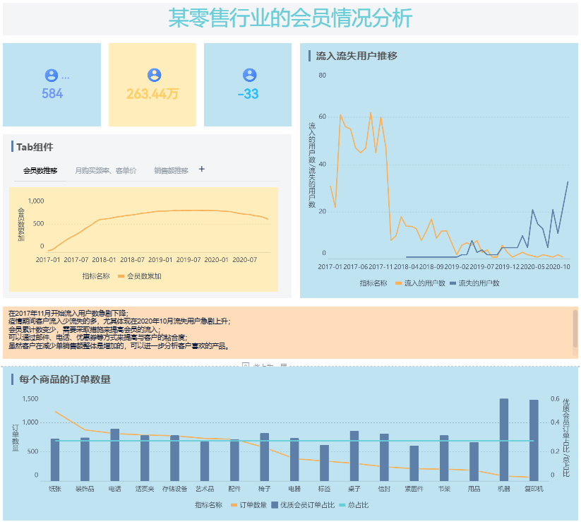Select the 会员数推移 tab
This screenshot has width=581, height=522.
(x=40, y=171)
